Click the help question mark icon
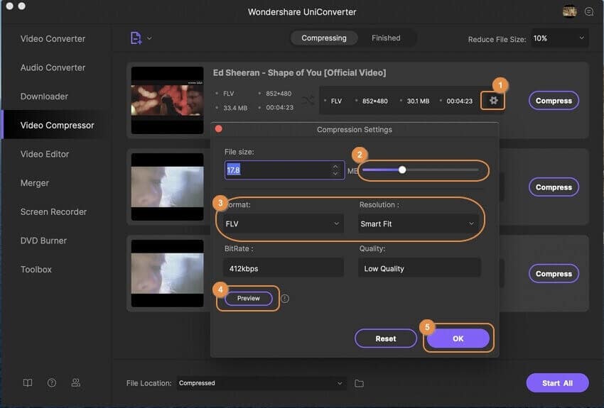Screen dimensions: 604x408 (x=52, y=382)
